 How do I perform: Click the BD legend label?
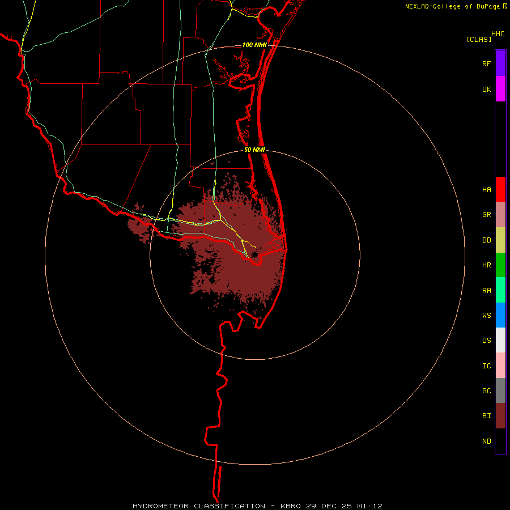[486, 240]
